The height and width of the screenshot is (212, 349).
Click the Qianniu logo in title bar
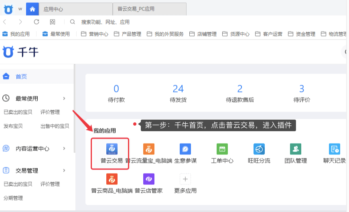pos(8,9)
